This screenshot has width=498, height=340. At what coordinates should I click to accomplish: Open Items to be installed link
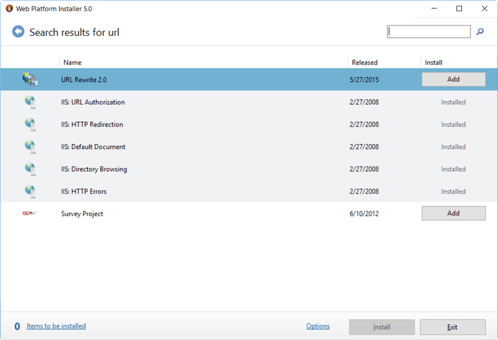tap(56, 326)
